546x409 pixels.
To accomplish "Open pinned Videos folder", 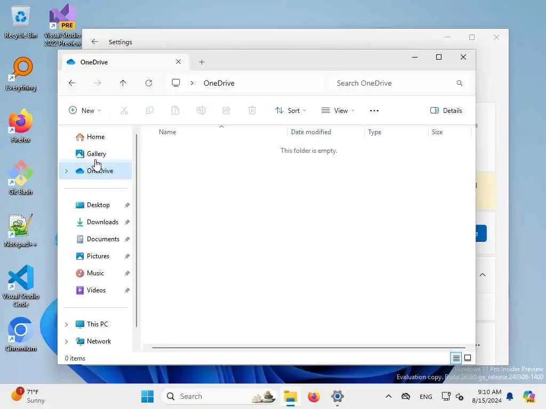I will pyautogui.click(x=95, y=290).
